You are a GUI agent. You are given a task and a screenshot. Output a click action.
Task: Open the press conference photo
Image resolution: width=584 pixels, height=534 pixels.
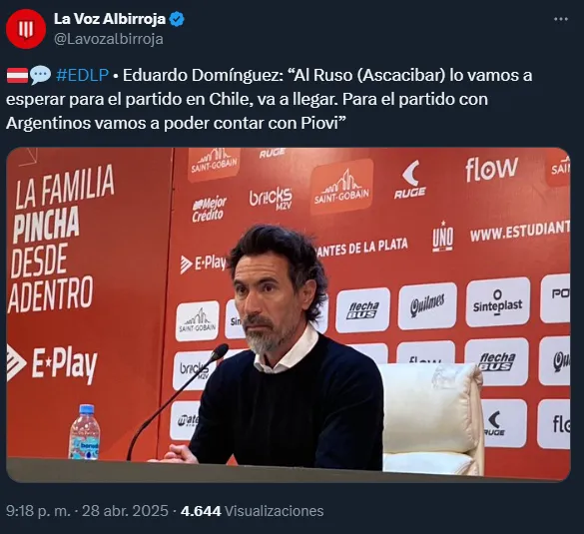click(289, 314)
